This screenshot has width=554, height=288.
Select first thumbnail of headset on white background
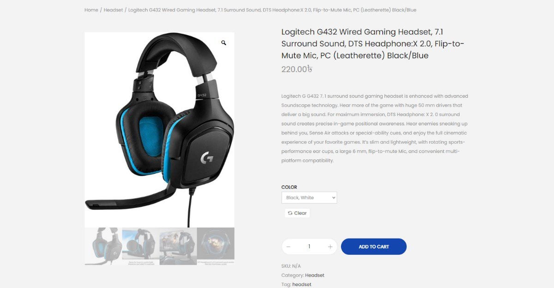tap(103, 246)
